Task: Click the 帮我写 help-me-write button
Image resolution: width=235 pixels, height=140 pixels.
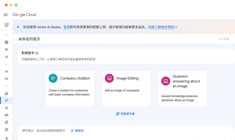Action: (77, 131)
